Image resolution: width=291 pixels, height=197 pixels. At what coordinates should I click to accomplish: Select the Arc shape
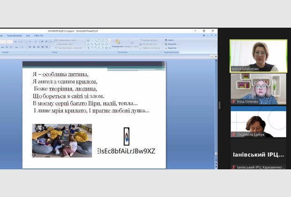pyautogui.click(x=92, y=48)
